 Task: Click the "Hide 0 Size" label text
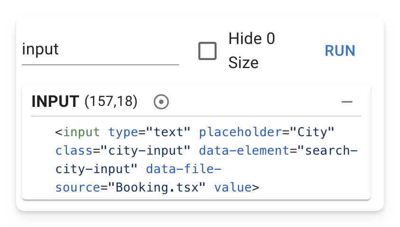[252, 51]
